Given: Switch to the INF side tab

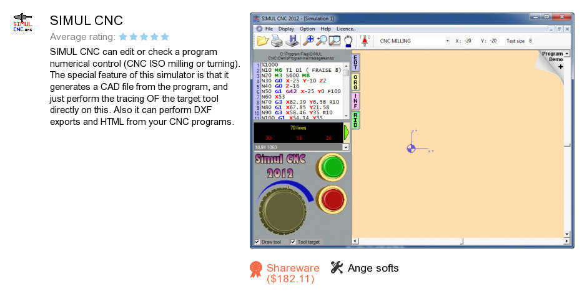Looking at the screenshot, I should (355, 101).
